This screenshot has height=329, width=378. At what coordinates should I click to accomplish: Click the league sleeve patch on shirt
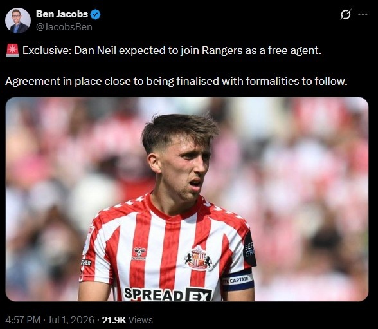point(88,240)
